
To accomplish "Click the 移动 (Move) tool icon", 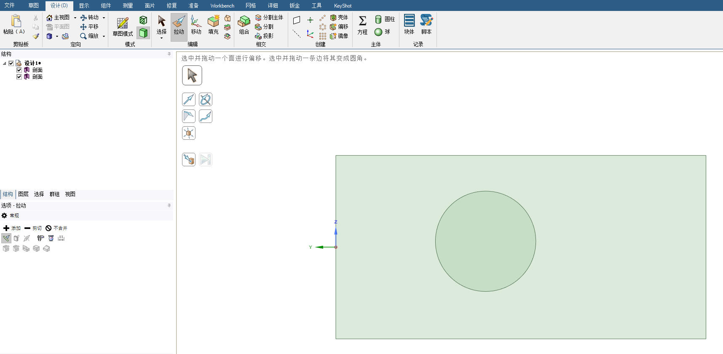I will [x=196, y=26].
